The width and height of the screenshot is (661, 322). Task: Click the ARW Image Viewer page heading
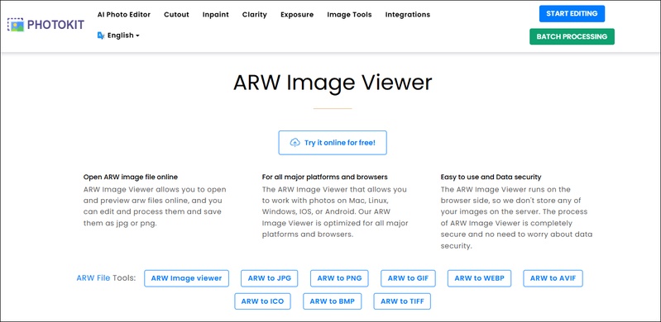(333, 83)
